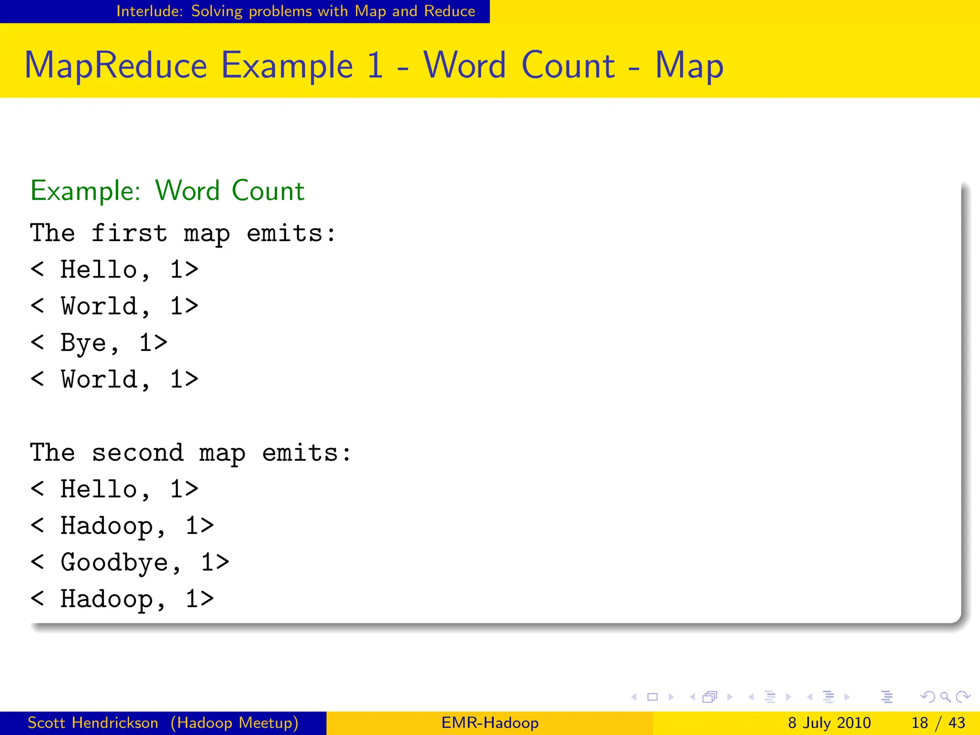Screen dimensions: 980x735
Task: Click the '< Hello, 1>' line under first map
Action: (x=114, y=270)
